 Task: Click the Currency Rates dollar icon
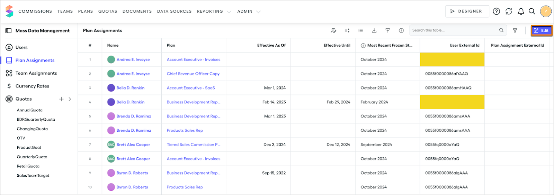pyautogui.click(x=9, y=86)
